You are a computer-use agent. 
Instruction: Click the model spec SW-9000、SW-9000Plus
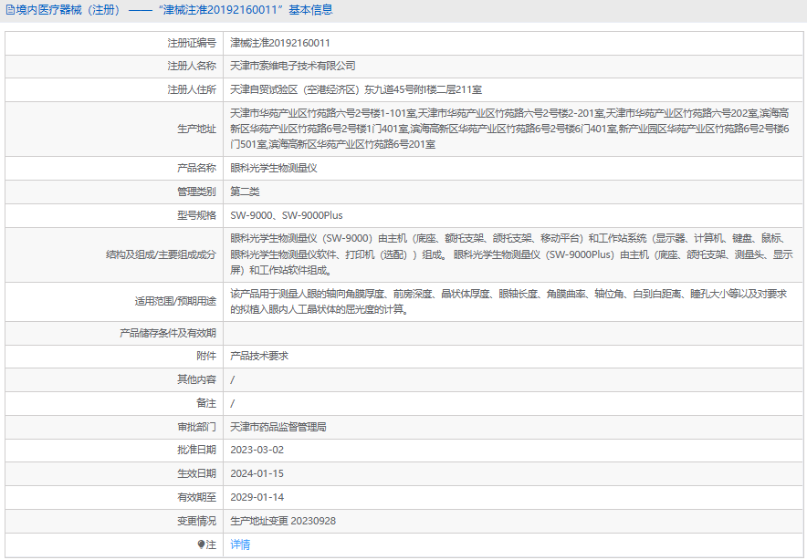pyautogui.click(x=287, y=215)
